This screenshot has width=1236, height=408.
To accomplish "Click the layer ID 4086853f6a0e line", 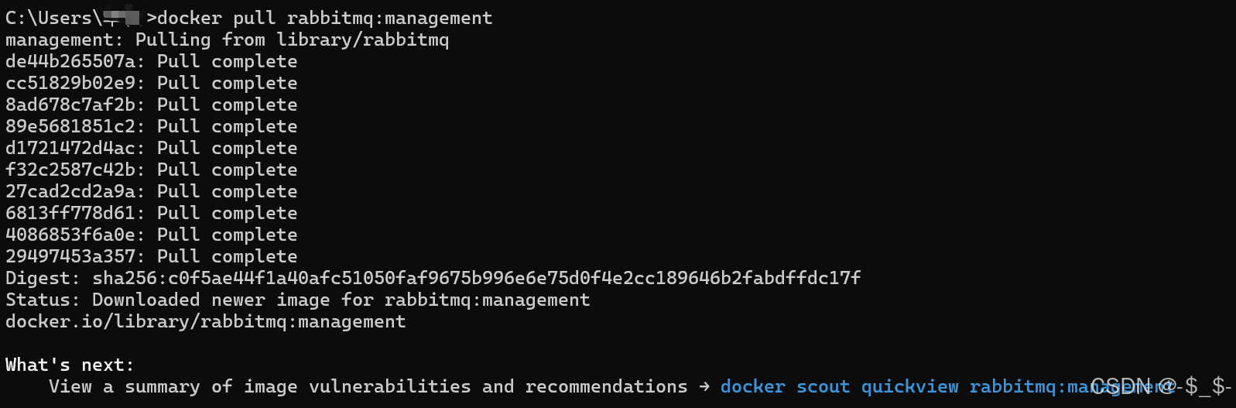I will pyautogui.click(x=151, y=235).
